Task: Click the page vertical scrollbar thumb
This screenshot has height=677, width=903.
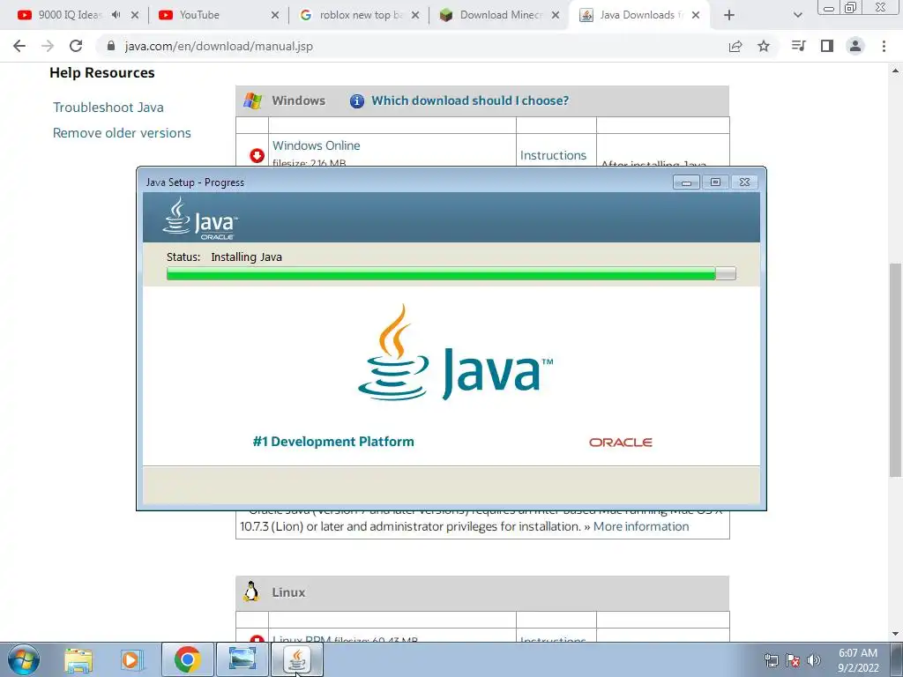Action: pyautogui.click(x=895, y=368)
